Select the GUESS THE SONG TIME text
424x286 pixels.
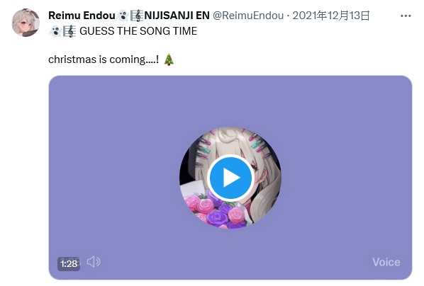[138, 31]
